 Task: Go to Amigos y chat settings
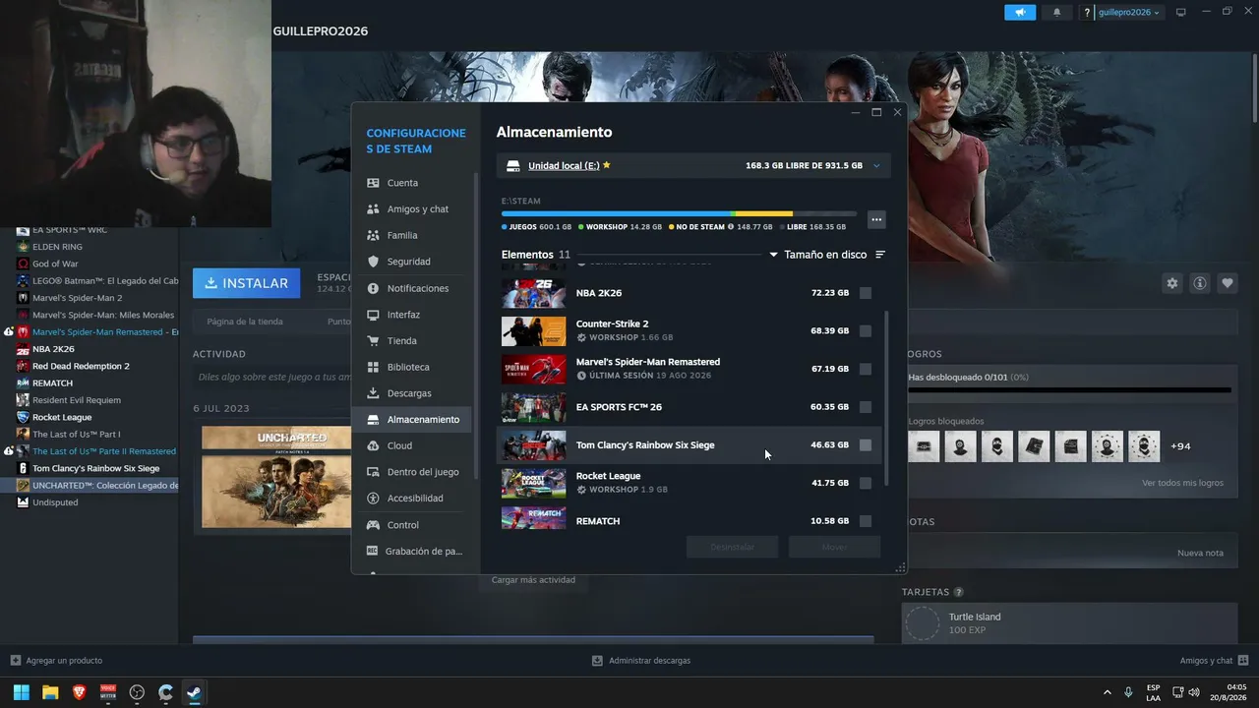coord(412,209)
